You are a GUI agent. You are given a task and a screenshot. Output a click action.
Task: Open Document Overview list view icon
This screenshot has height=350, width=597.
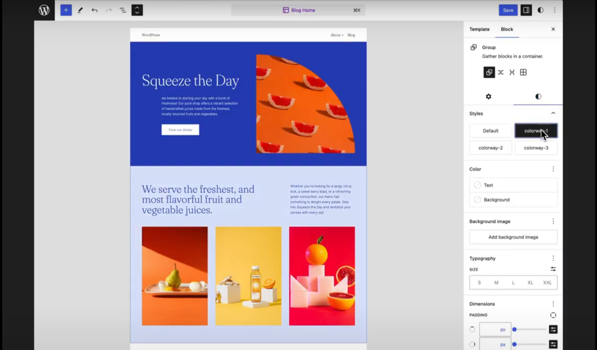pyautogui.click(x=123, y=10)
